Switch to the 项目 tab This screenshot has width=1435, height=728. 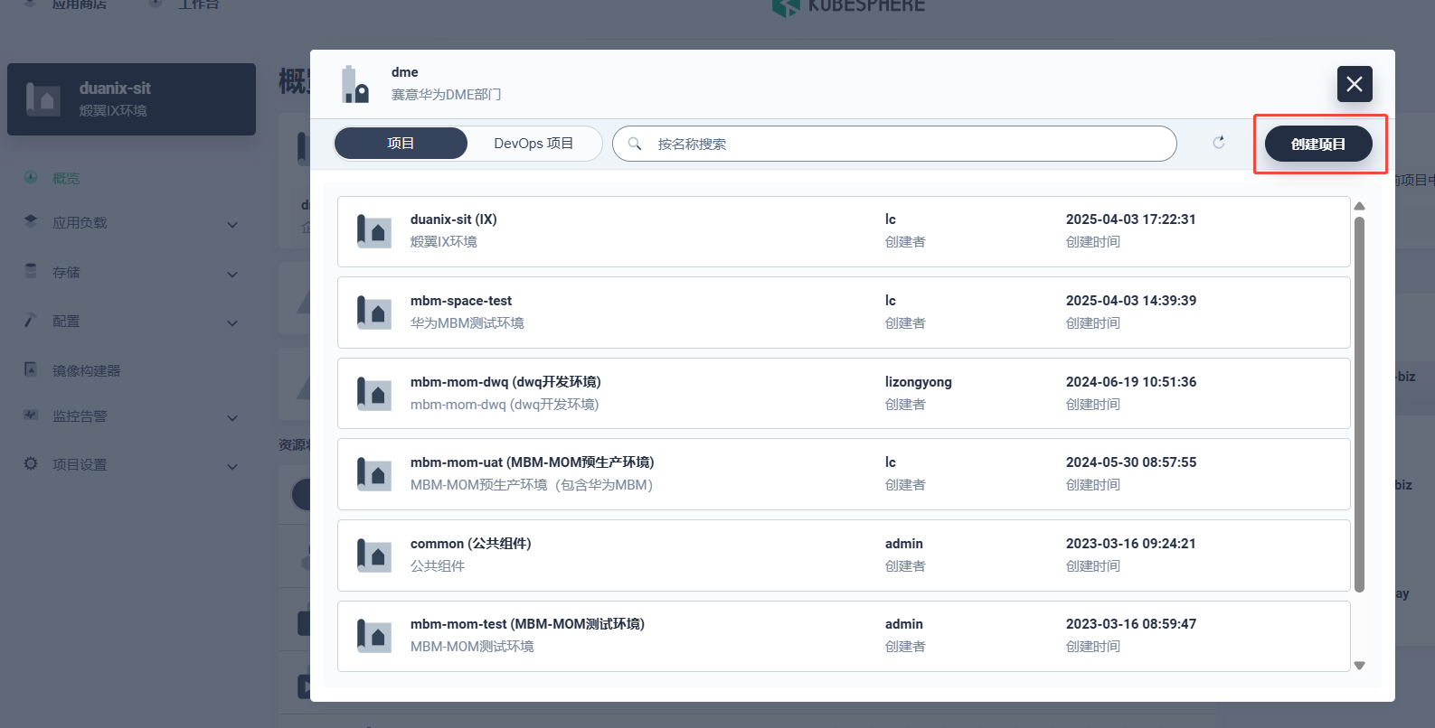(401, 144)
